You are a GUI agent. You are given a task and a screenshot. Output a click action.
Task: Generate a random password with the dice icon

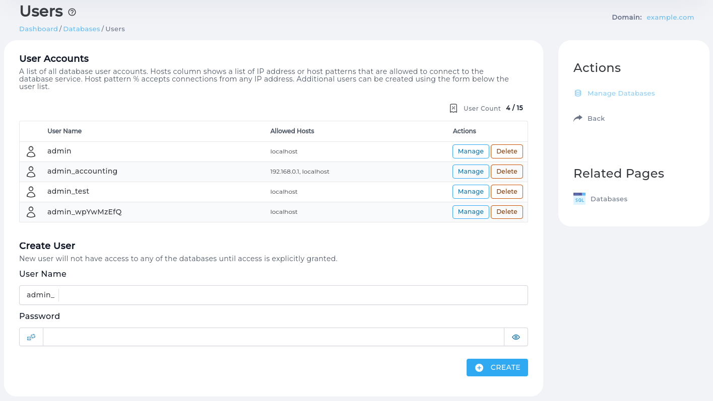point(31,337)
